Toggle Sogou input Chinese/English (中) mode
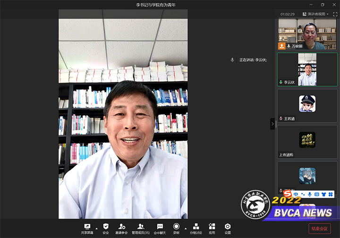Viewport: 340px width, 238px height. pyautogui.click(x=296, y=194)
